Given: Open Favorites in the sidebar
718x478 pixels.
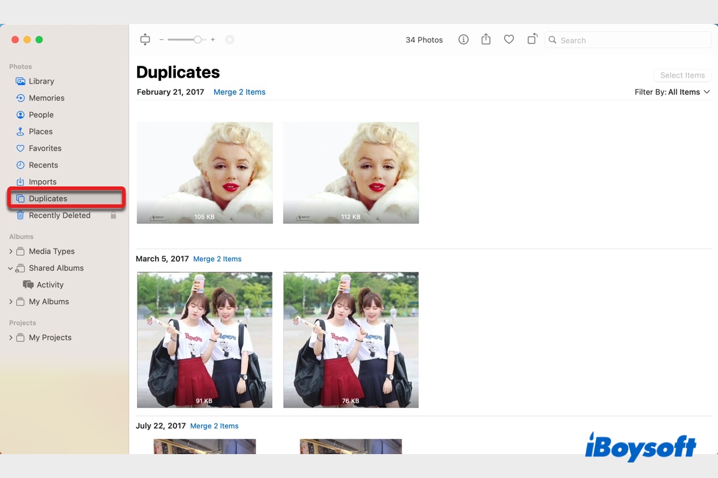Looking at the screenshot, I should tap(45, 148).
